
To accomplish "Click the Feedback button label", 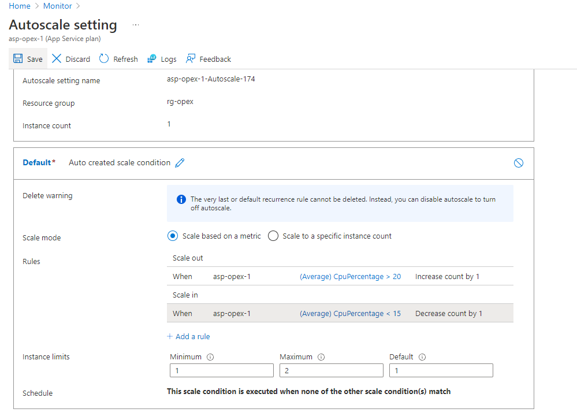I will click(x=215, y=60).
